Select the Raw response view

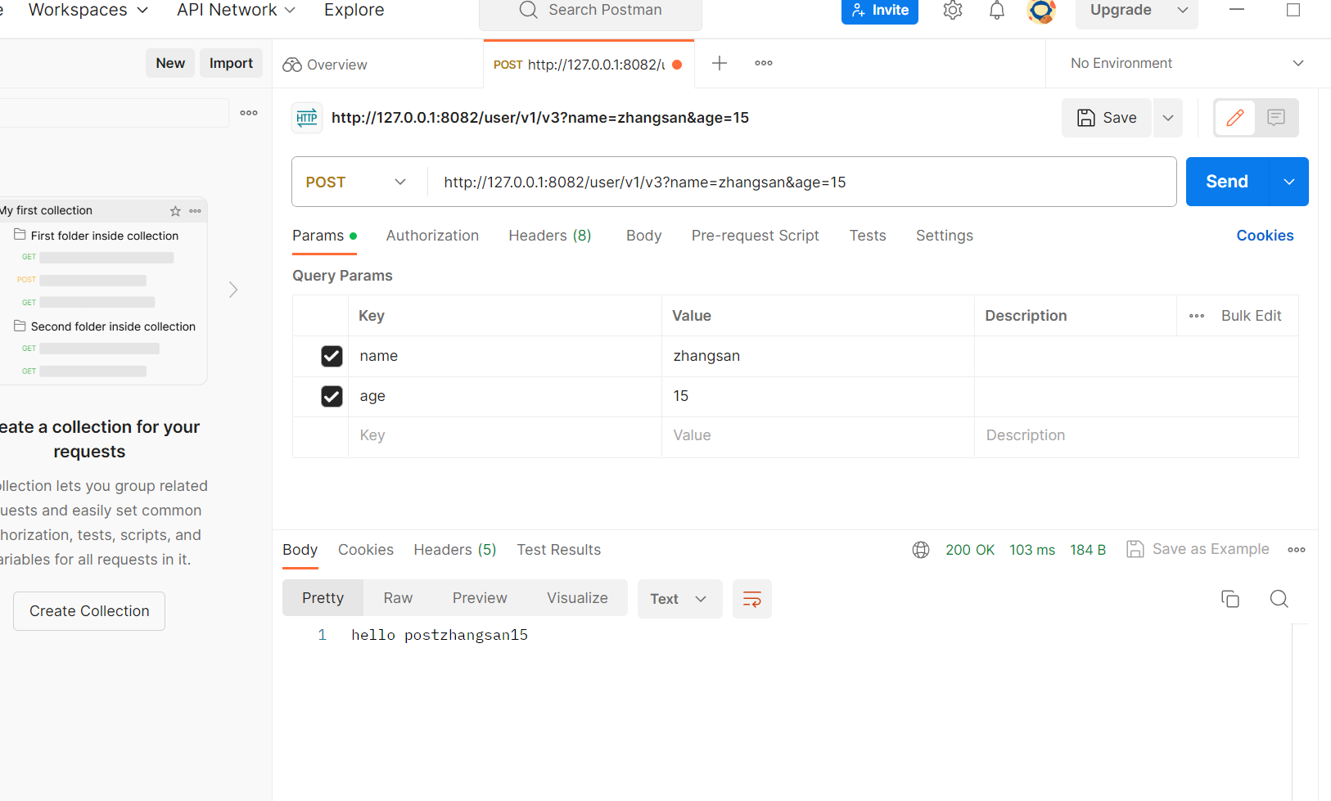tap(398, 598)
